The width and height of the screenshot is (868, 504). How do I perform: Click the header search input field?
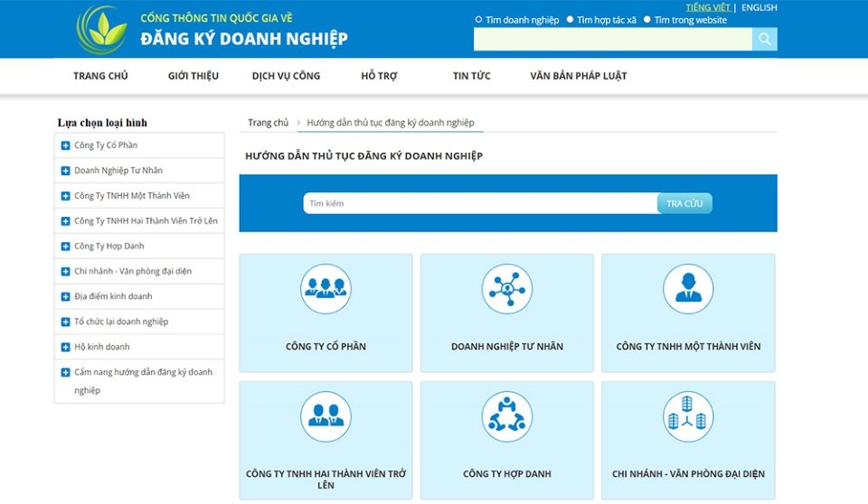[x=613, y=39]
